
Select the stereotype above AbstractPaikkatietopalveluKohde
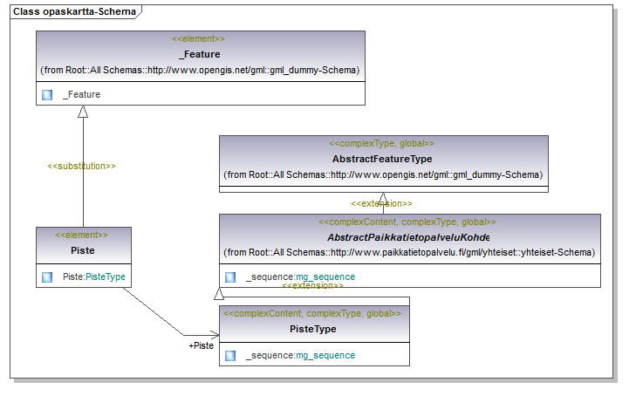407,222
